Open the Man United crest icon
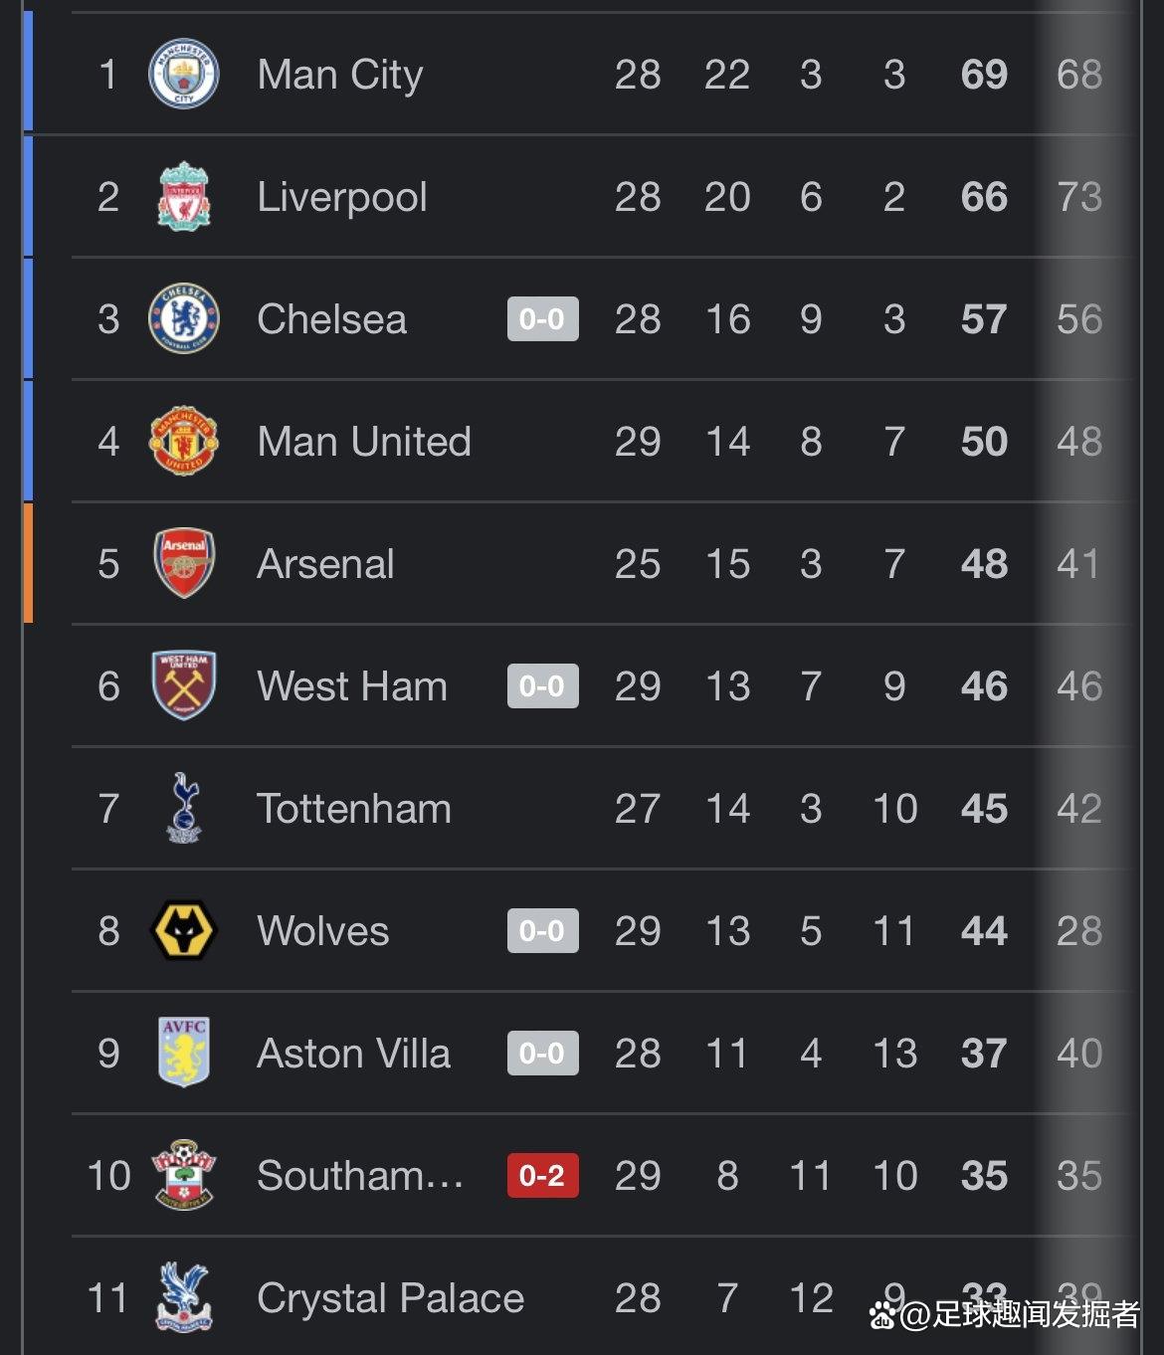This screenshot has width=1164, height=1355. [x=184, y=442]
